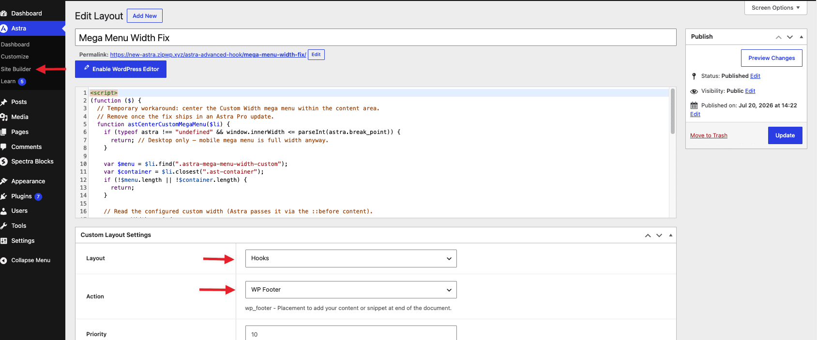
Task: Edit the Status: Published setting
Action: tap(755, 76)
